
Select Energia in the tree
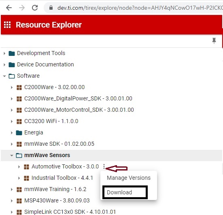[x=34, y=133]
